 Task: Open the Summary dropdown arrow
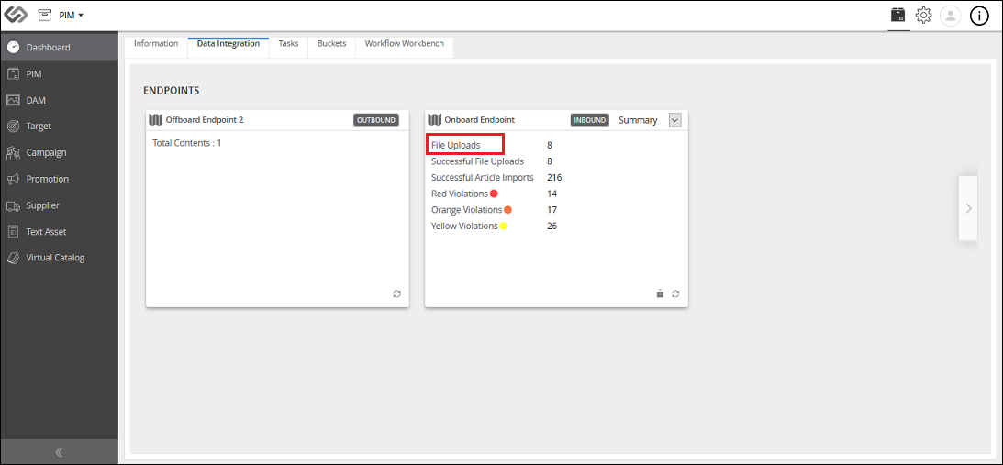coord(674,119)
